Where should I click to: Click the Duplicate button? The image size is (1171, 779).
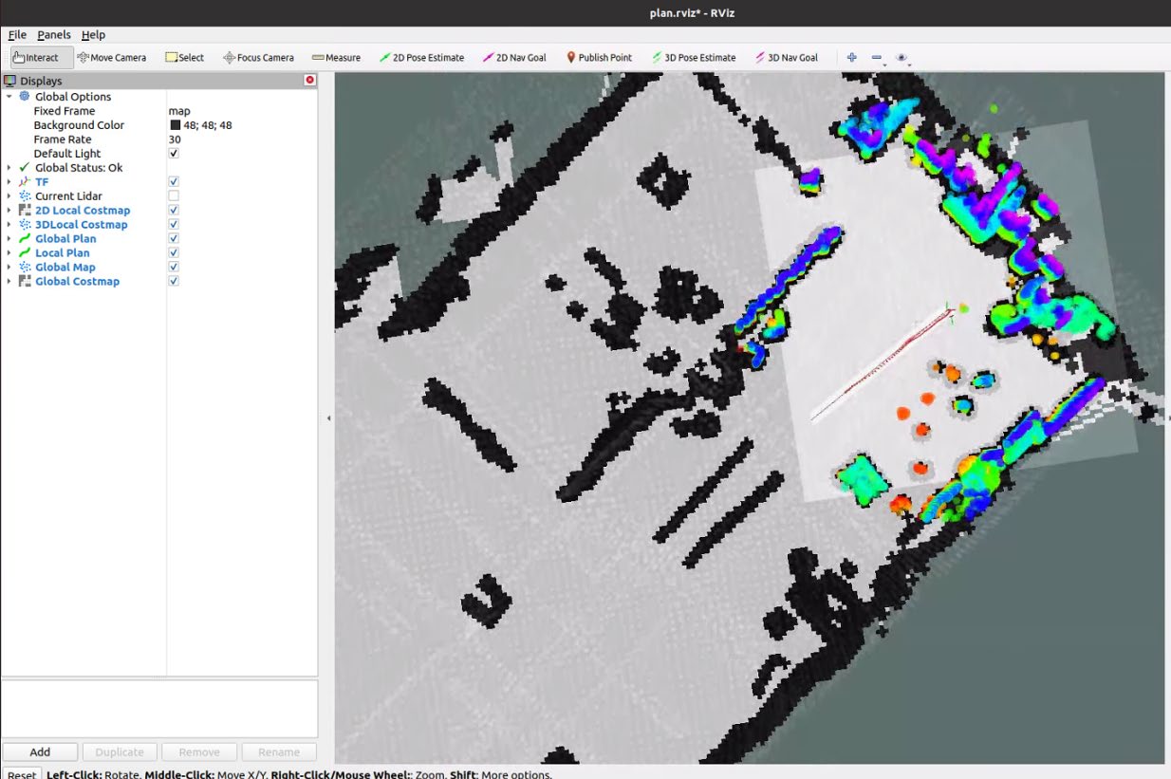120,752
